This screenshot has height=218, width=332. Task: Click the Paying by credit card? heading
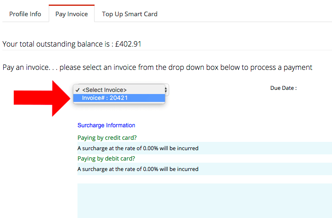tap(107, 138)
